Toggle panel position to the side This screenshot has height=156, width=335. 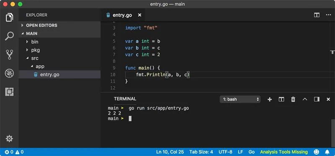317,99
